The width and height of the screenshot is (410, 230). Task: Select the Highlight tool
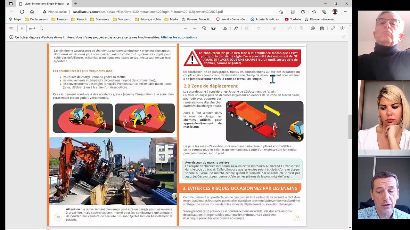(274, 28)
